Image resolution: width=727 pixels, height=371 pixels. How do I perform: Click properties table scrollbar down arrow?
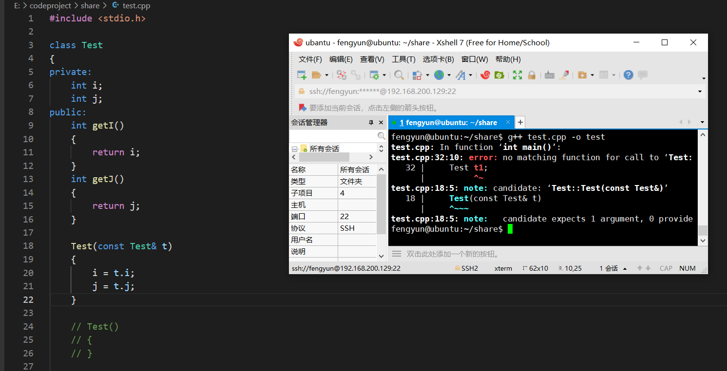[381, 256]
